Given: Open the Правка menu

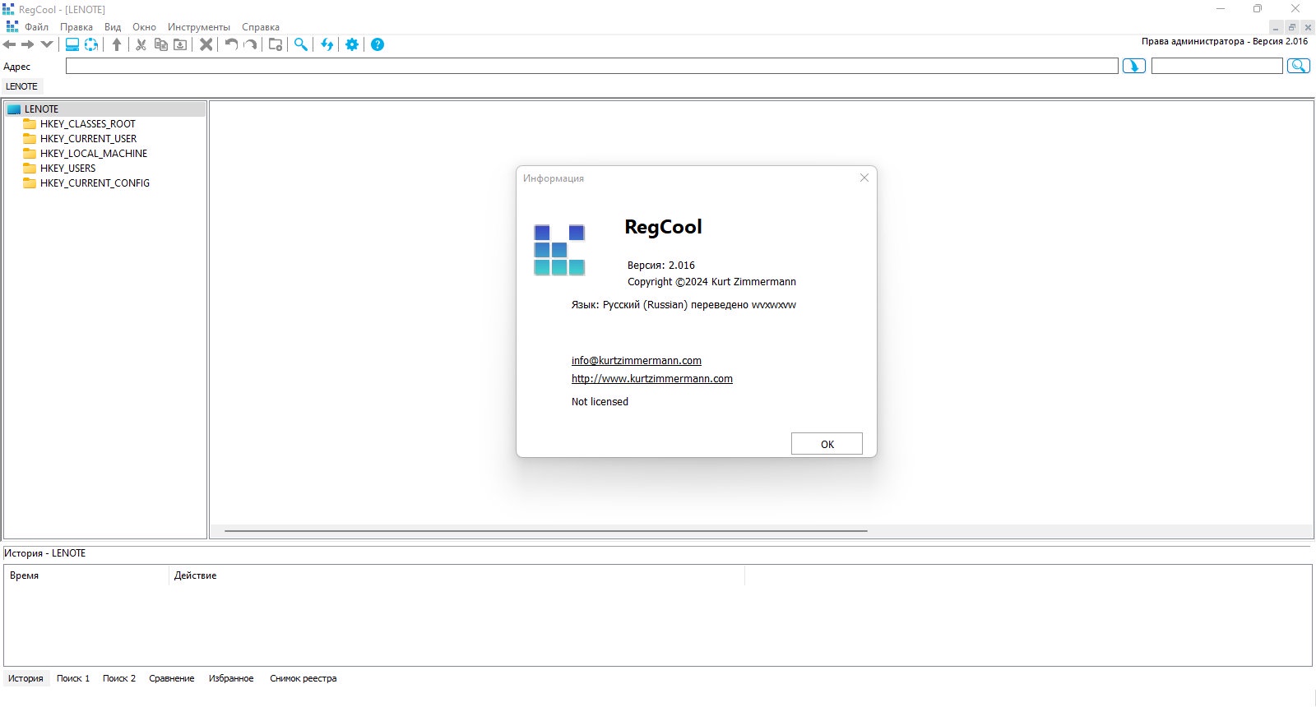Looking at the screenshot, I should (x=76, y=27).
